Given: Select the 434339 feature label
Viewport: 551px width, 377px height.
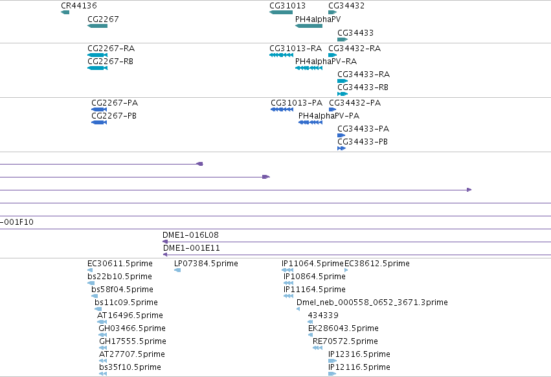Looking at the screenshot, I should 323,315.
